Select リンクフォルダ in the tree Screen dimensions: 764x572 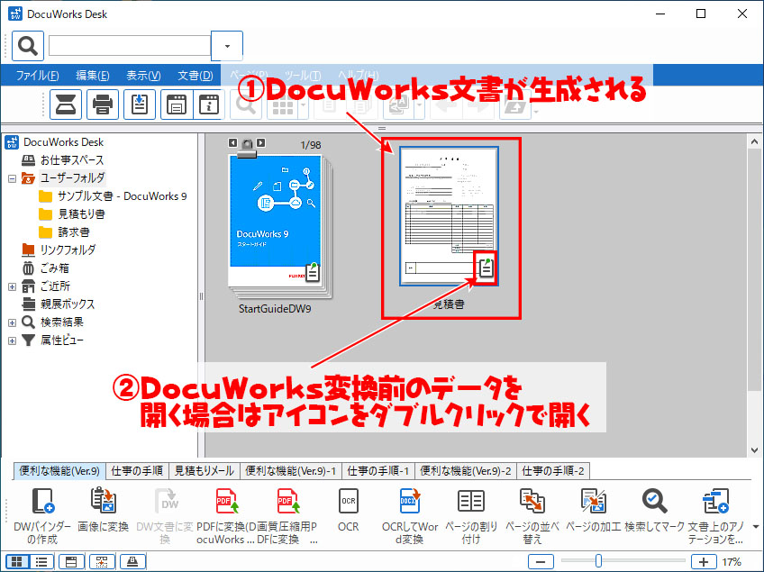(59, 250)
